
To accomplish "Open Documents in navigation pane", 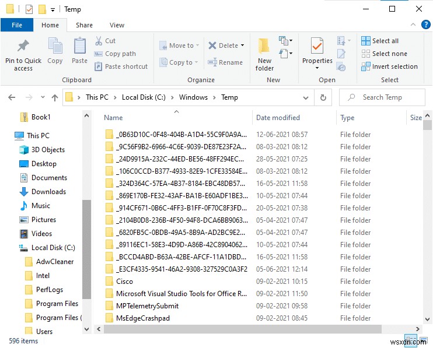I will [43, 178].
